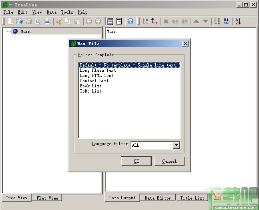Close the New File dialog
The image size is (259, 210).
pos(185,44)
